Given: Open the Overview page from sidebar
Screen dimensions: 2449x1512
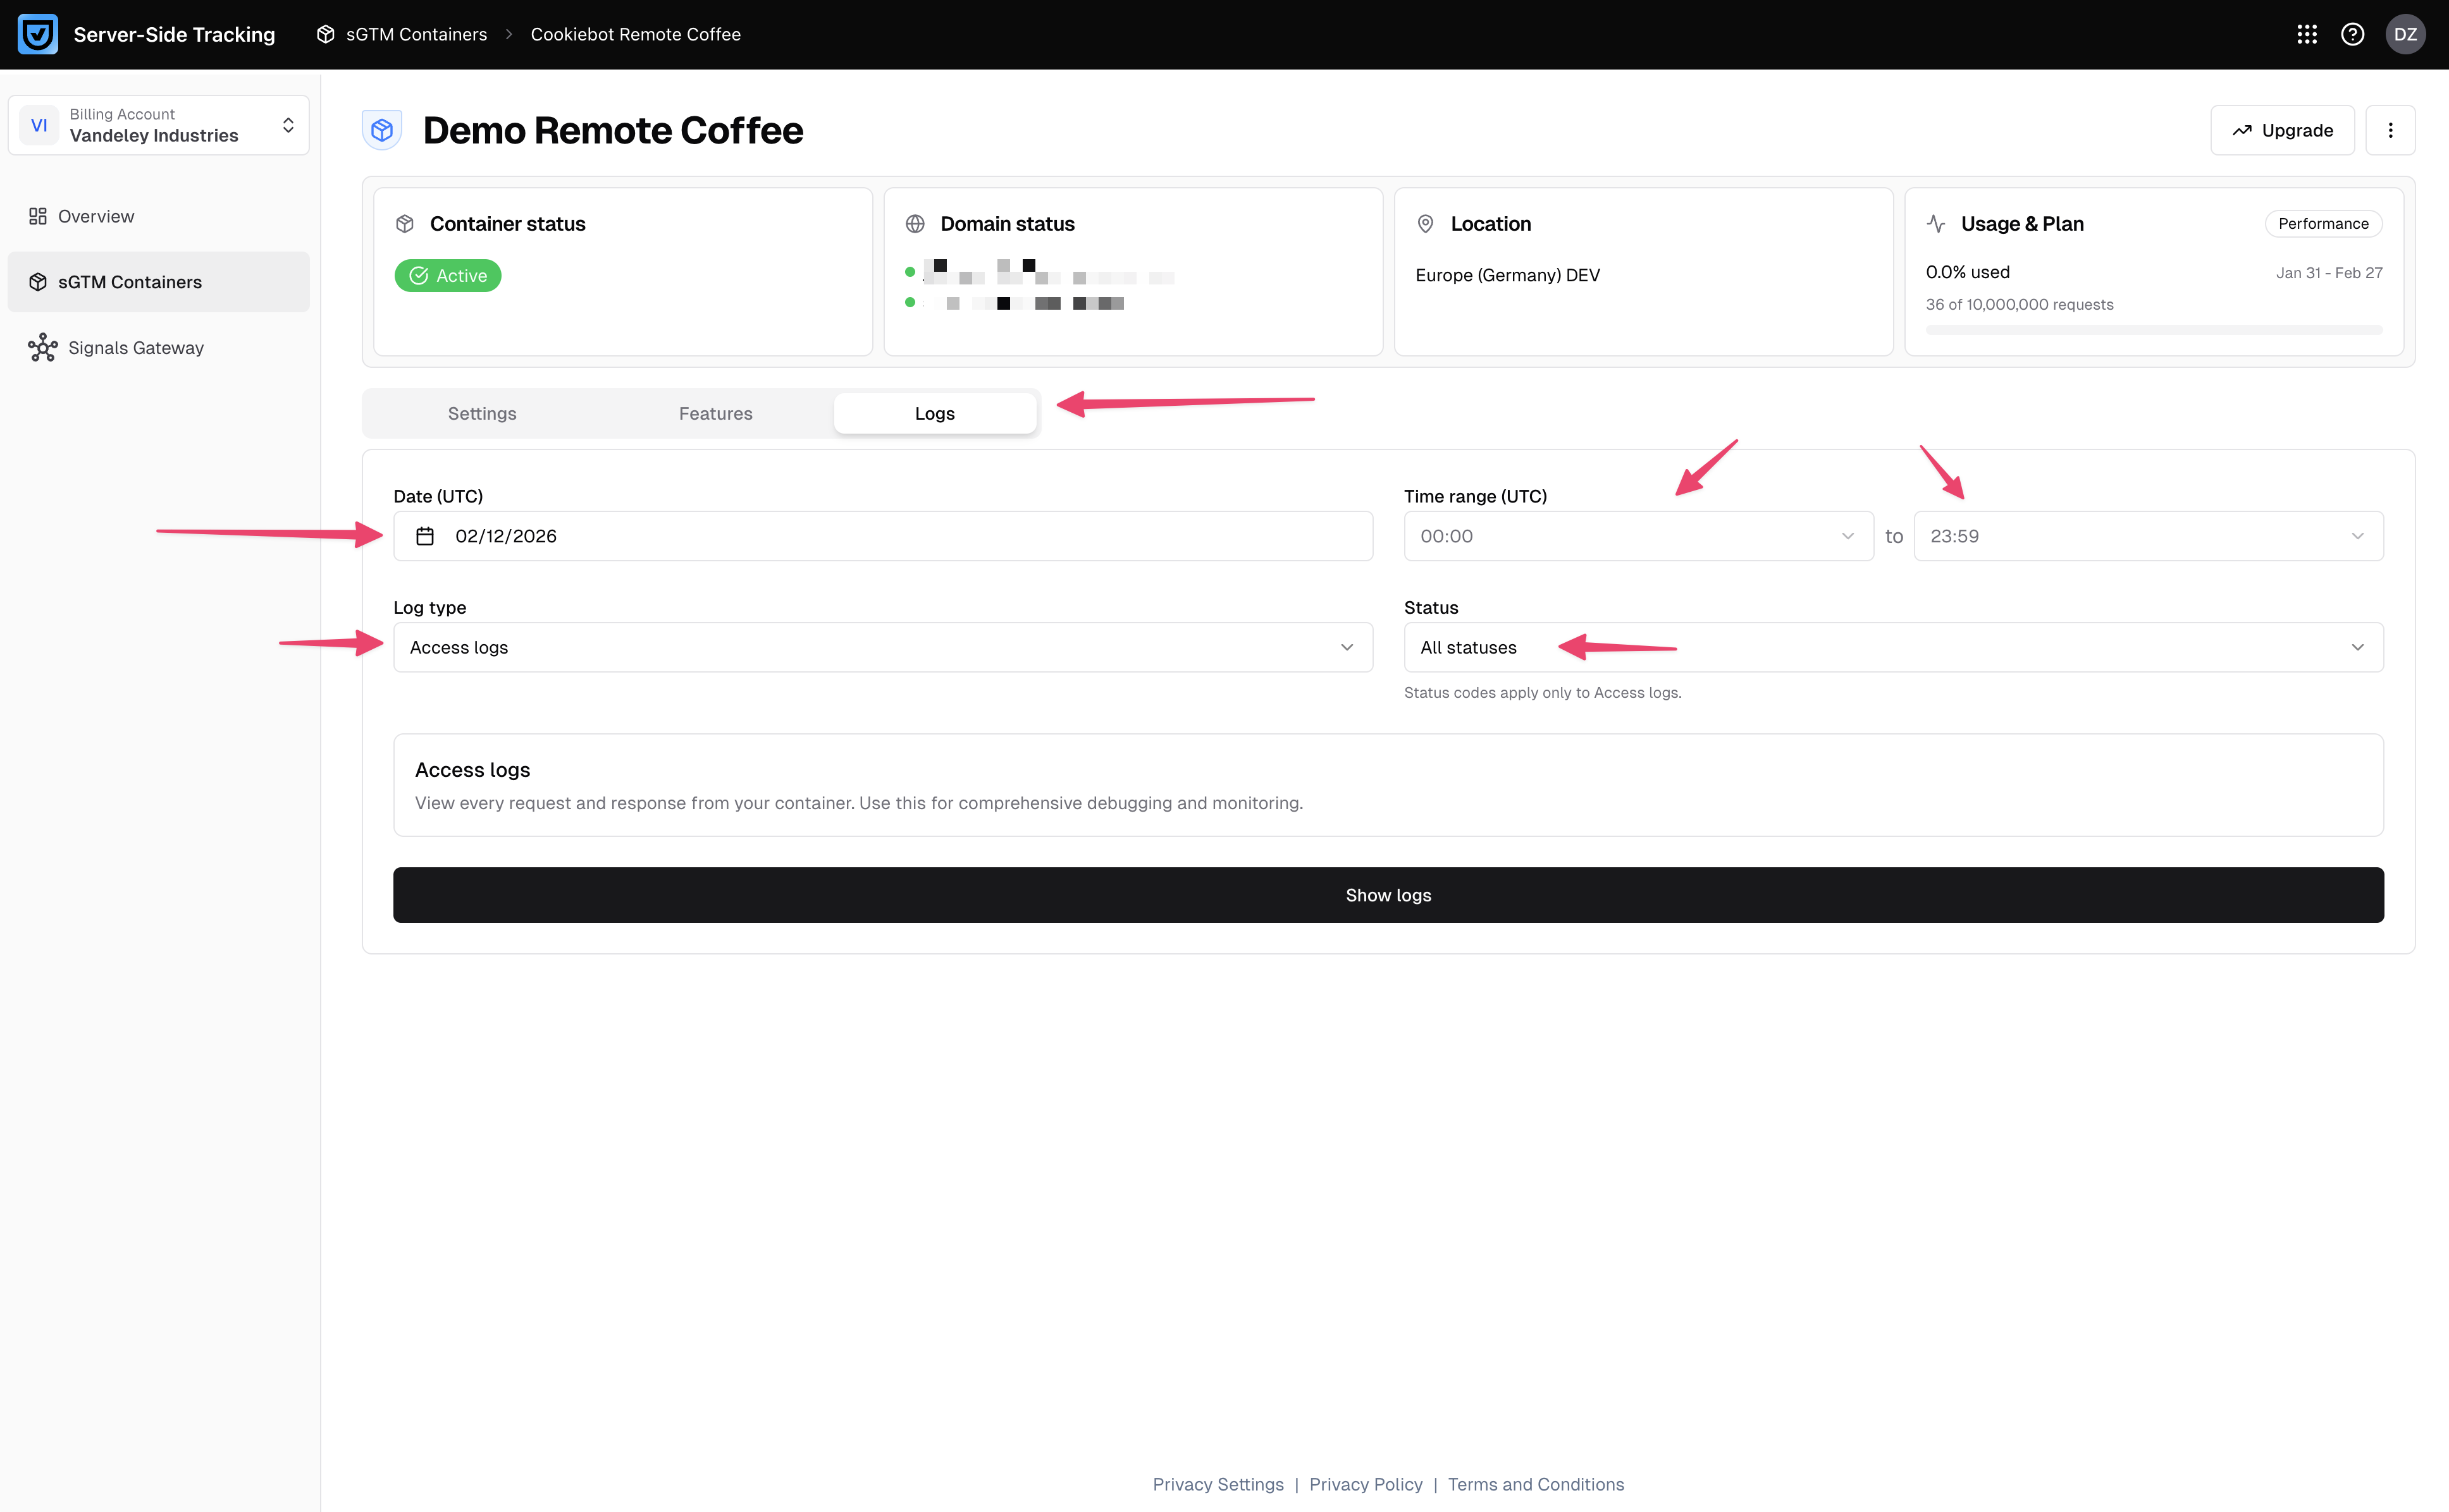Looking at the screenshot, I should click(95, 216).
